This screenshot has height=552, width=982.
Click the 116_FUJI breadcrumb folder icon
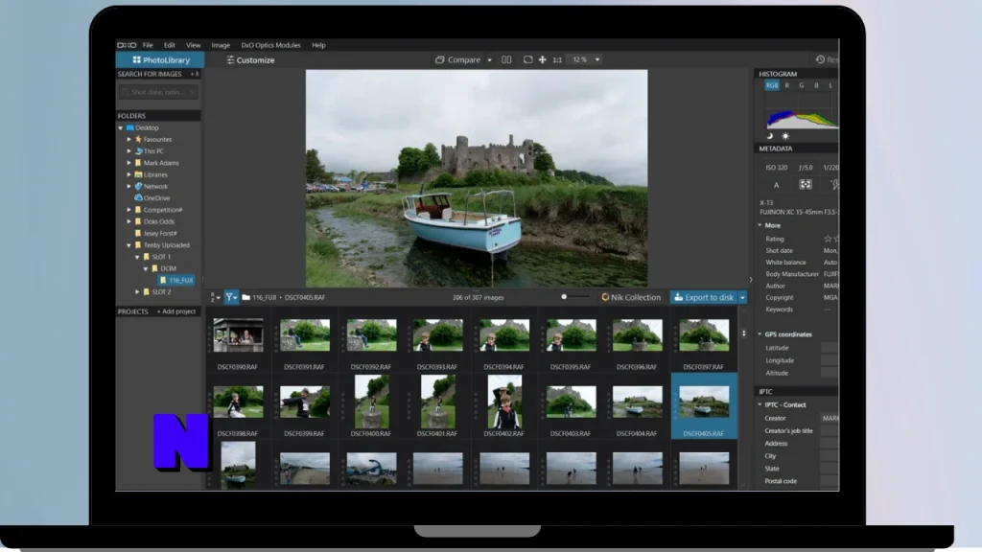(246, 297)
